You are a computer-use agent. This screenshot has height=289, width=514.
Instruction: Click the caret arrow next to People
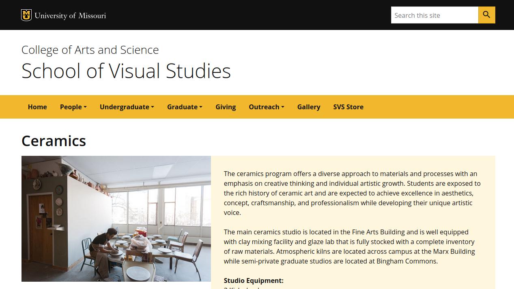(85, 107)
